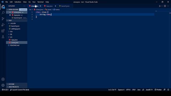This screenshot has width=171, height=96.
Task: Open the Explorer view in activity bar
Action: pos(3,7)
